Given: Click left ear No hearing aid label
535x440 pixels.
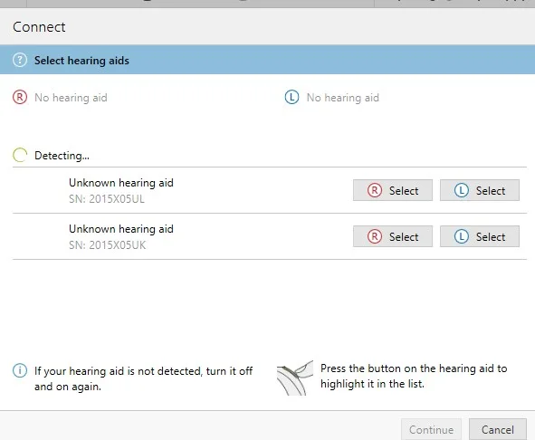Looking at the screenshot, I should coord(342,98).
